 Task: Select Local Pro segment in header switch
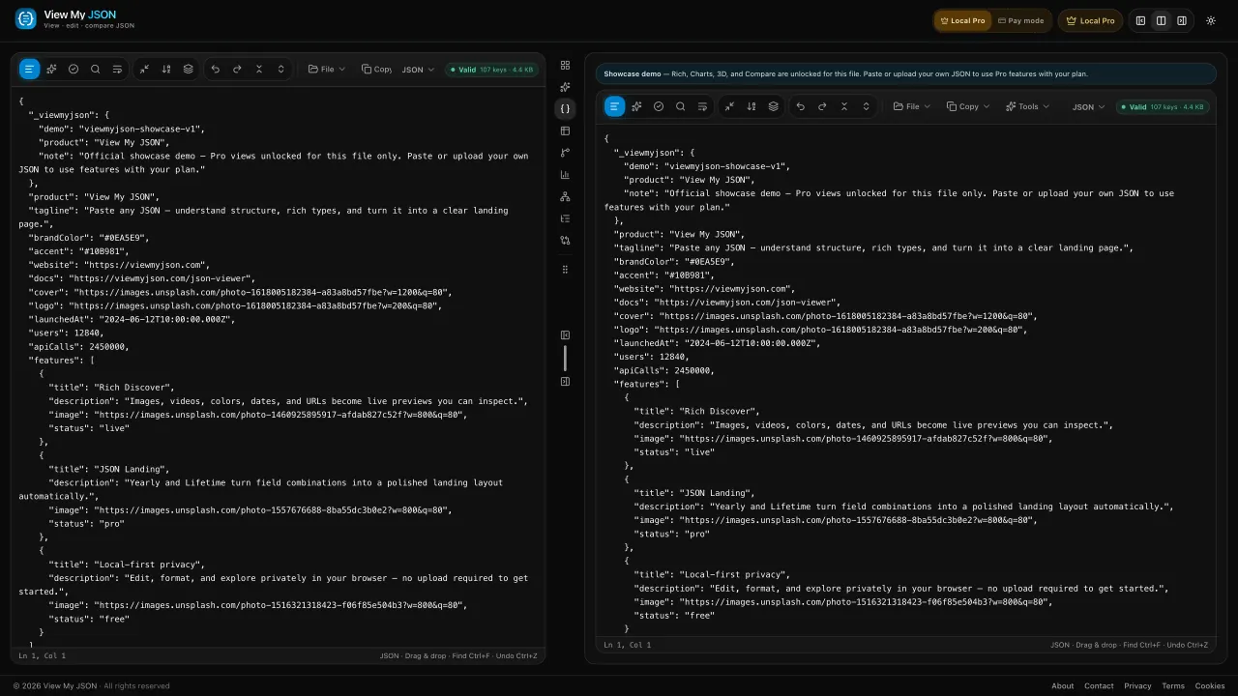(x=963, y=20)
